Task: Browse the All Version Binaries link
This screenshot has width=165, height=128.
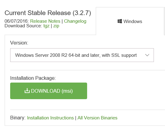Action: (x=97, y=118)
